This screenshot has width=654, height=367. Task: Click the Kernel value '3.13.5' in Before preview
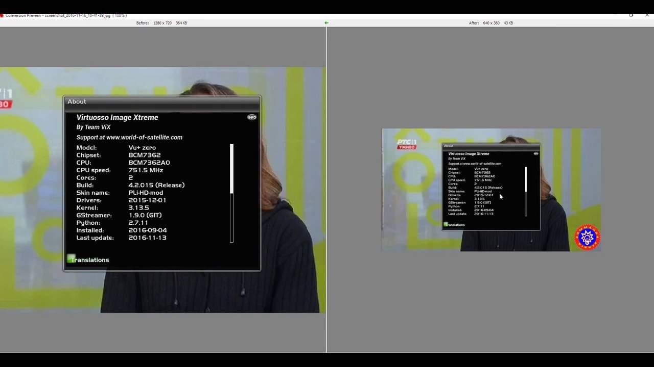pyautogui.click(x=138, y=207)
